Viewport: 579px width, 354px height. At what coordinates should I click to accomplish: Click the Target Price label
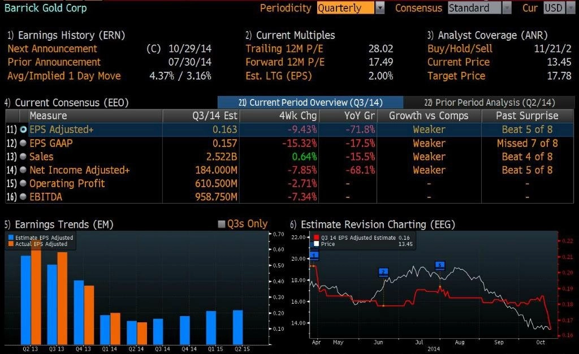click(456, 76)
